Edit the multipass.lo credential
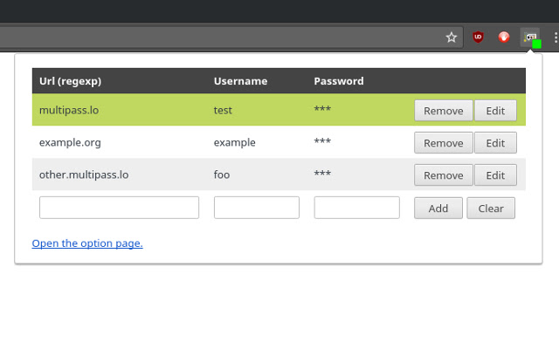Viewport: 559px width, 349px height. (x=495, y=111)
